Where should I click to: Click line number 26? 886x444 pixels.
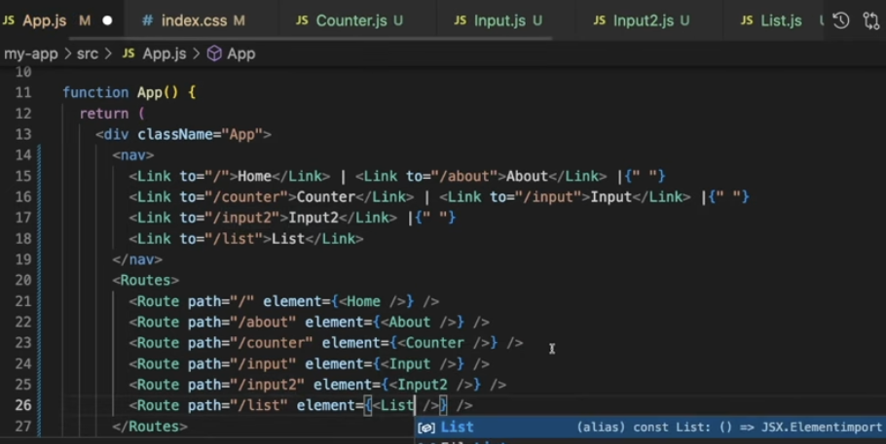click(23, 405)
